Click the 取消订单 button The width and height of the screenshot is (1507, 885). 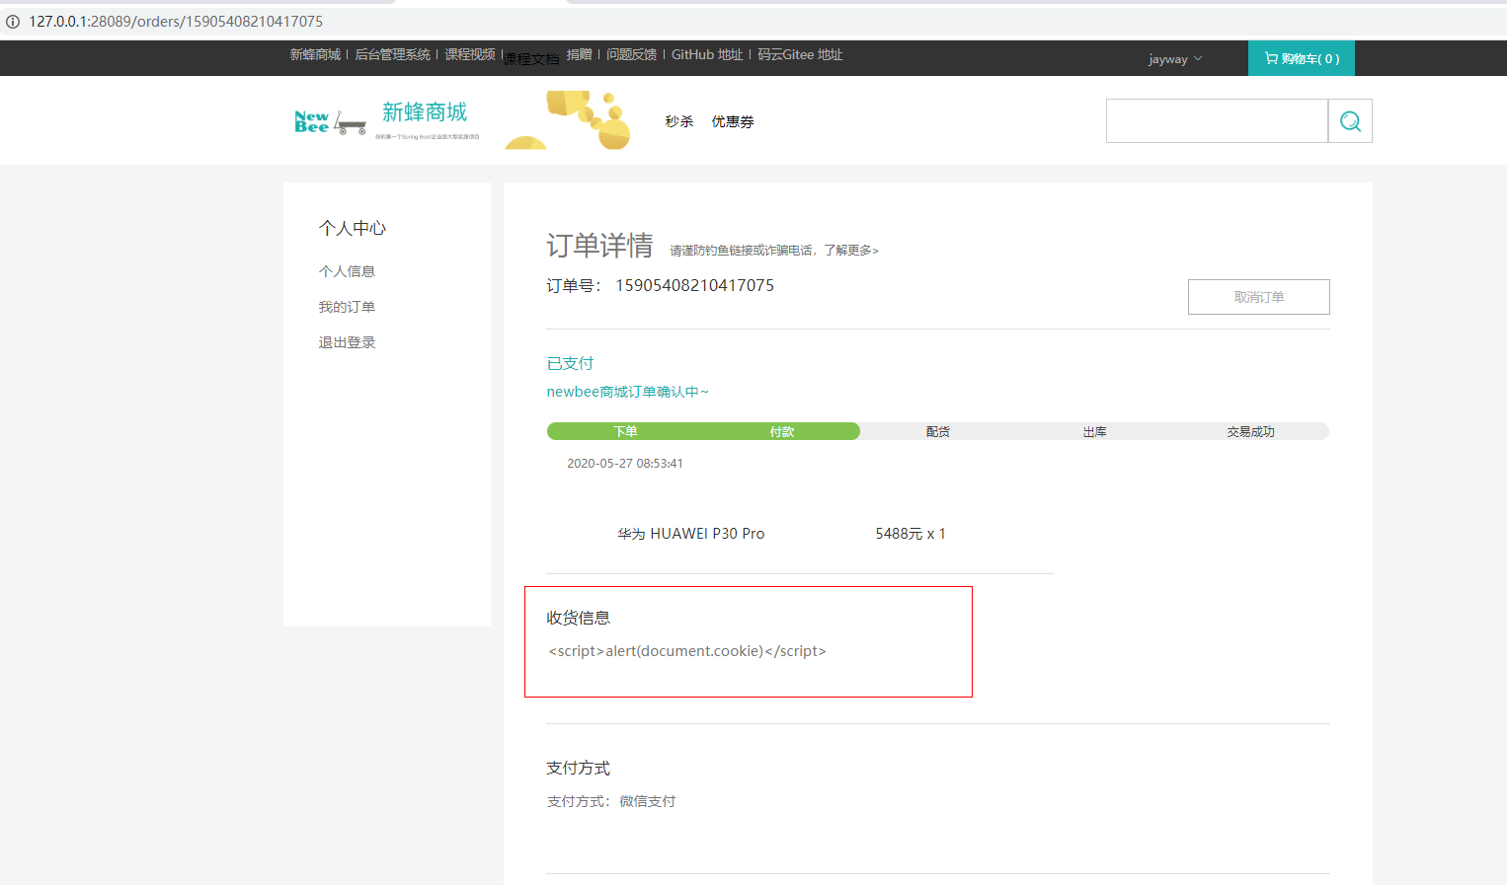click(1259, 297)
